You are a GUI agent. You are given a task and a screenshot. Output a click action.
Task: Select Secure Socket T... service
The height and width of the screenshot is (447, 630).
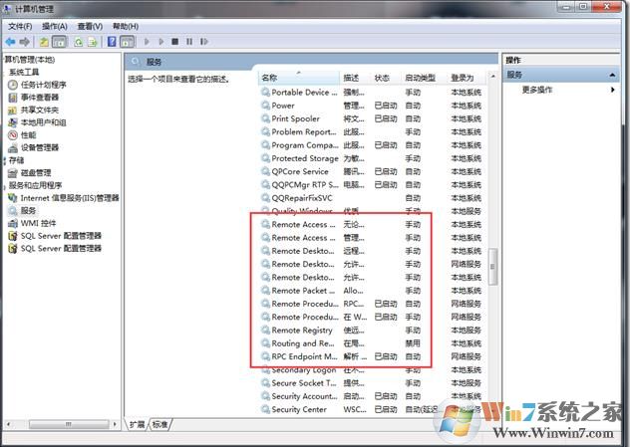[x=372, y=383]
